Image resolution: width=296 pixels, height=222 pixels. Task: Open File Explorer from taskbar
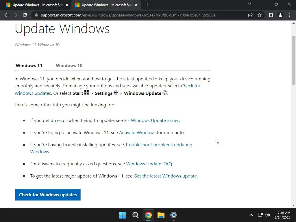point(161,215)
